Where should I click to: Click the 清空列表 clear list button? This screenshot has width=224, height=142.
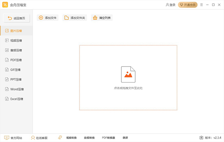tap(102, 18)
